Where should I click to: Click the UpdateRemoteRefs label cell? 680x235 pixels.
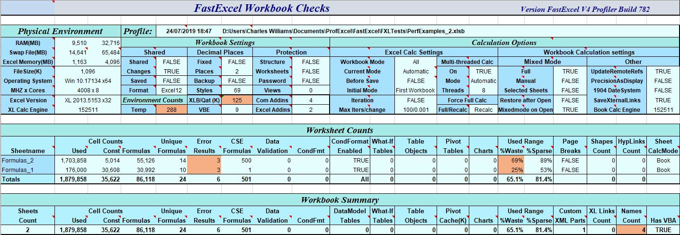point(617,71)
